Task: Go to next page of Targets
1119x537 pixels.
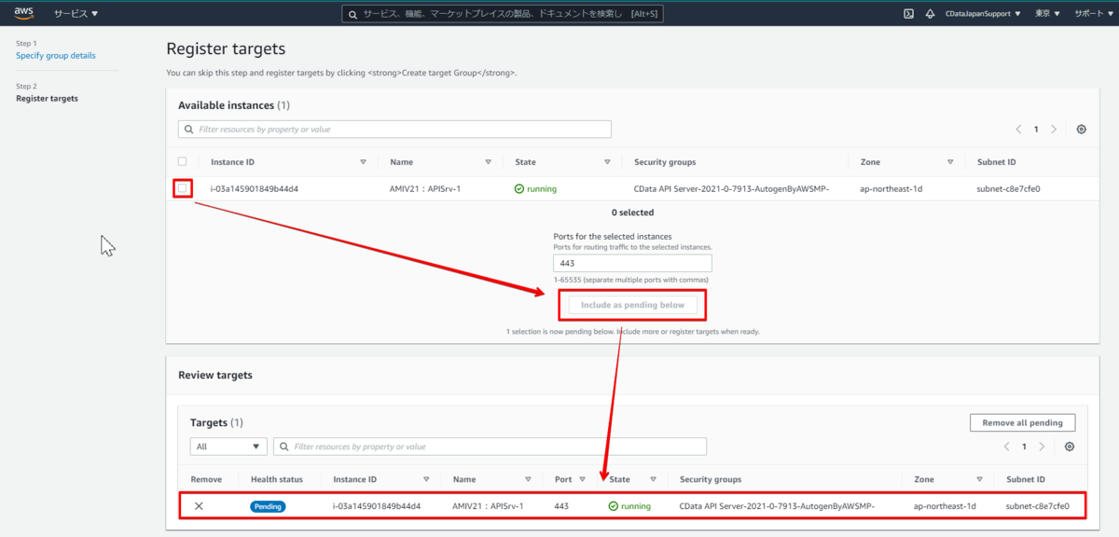Action: [x=1042, y=447]
